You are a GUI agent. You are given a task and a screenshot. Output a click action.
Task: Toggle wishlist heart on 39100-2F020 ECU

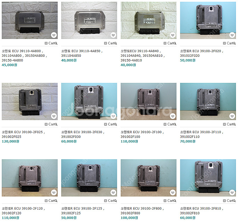pyautogui.click(x=232, y=35)
